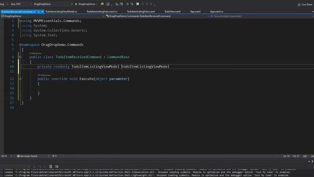Switch to the TodoItemListingViewModel.cs tab
This screenshot has height=177, width=314.
61,12
